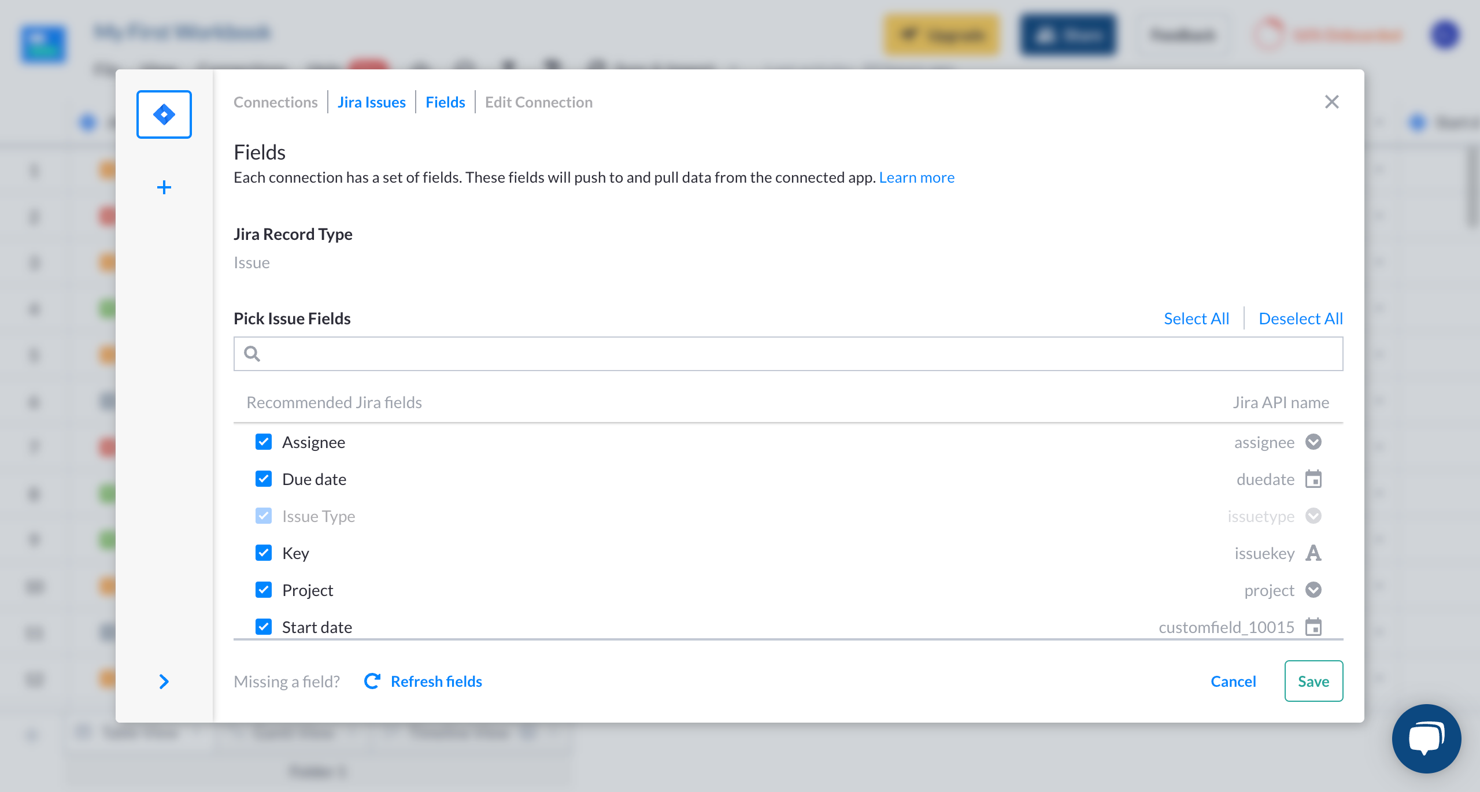This screenshot has height=792, width=1480.
Task: Click the Key text type icon
Action: 1313,553
